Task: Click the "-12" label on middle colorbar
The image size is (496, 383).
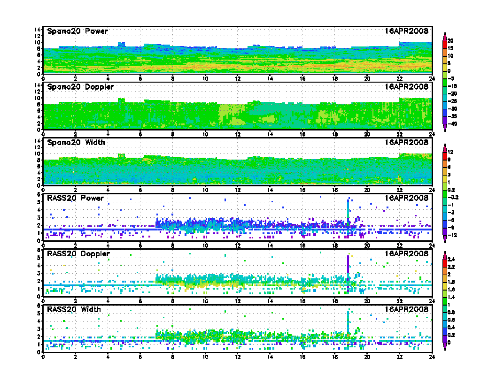Action: 451,235
